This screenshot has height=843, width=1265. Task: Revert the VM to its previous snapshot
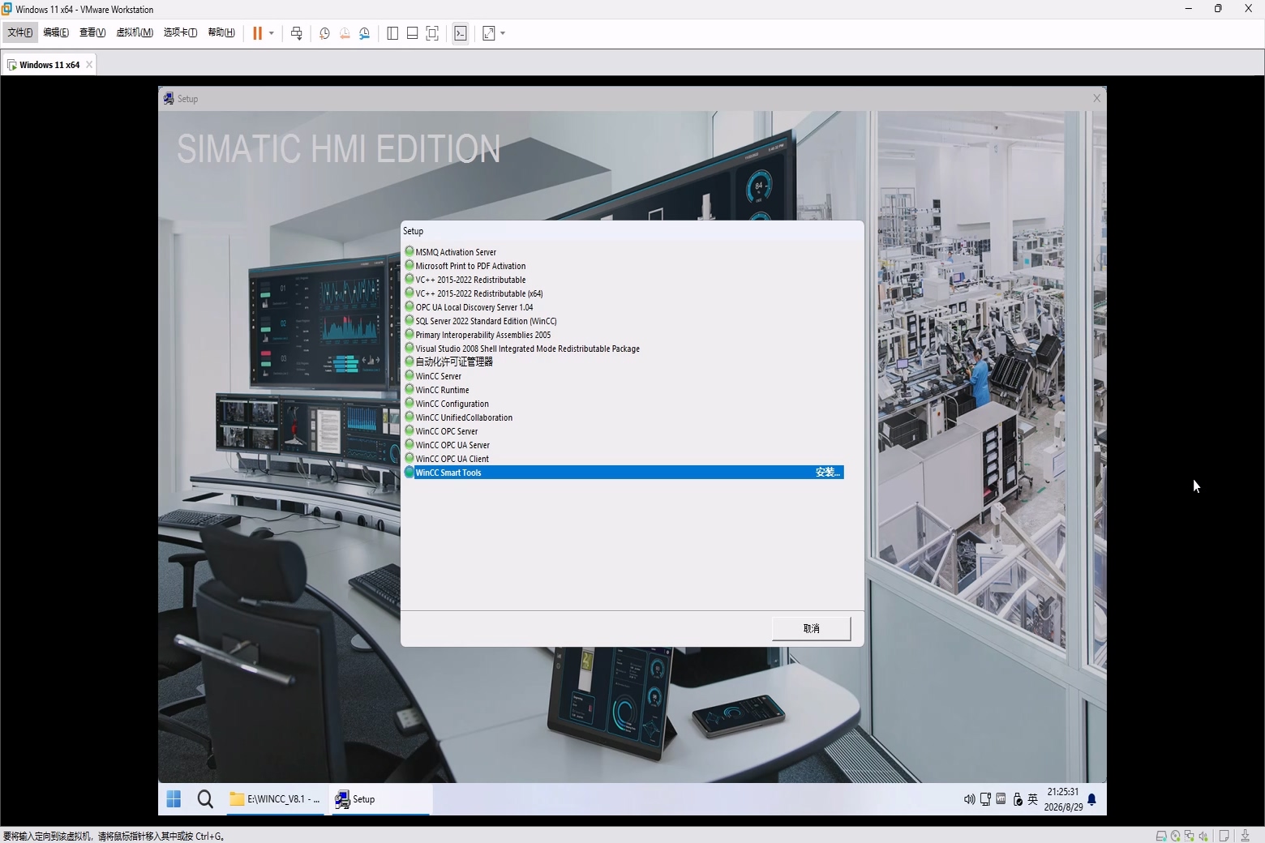tap(345, 33)
